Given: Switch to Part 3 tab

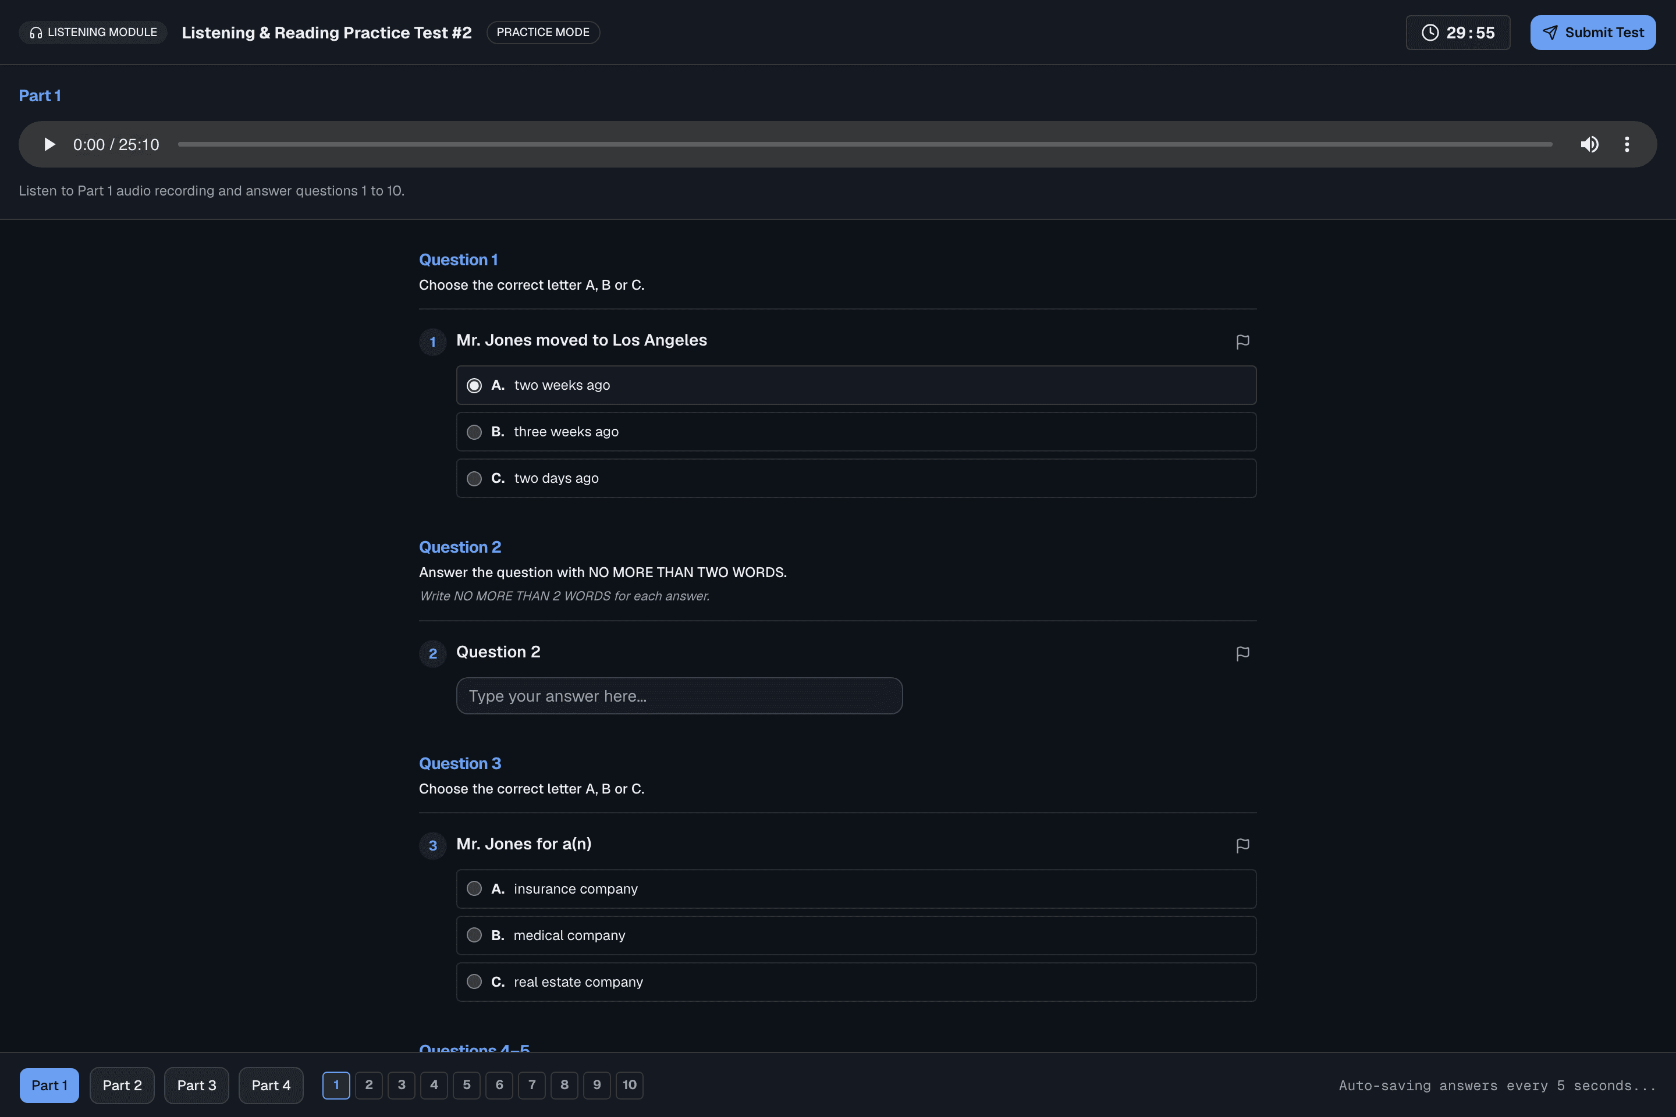Looking at the screenshot, I should tap(197, 1086).
